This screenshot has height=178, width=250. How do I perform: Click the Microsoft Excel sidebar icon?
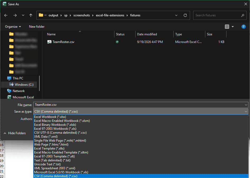pyautogui.click(x=9, y=97)
